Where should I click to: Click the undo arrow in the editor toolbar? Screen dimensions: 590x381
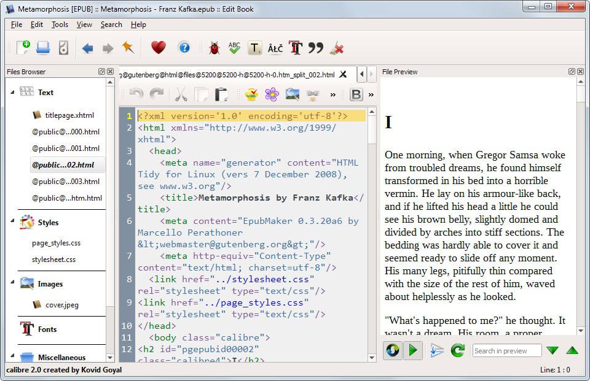pos(136,94)
